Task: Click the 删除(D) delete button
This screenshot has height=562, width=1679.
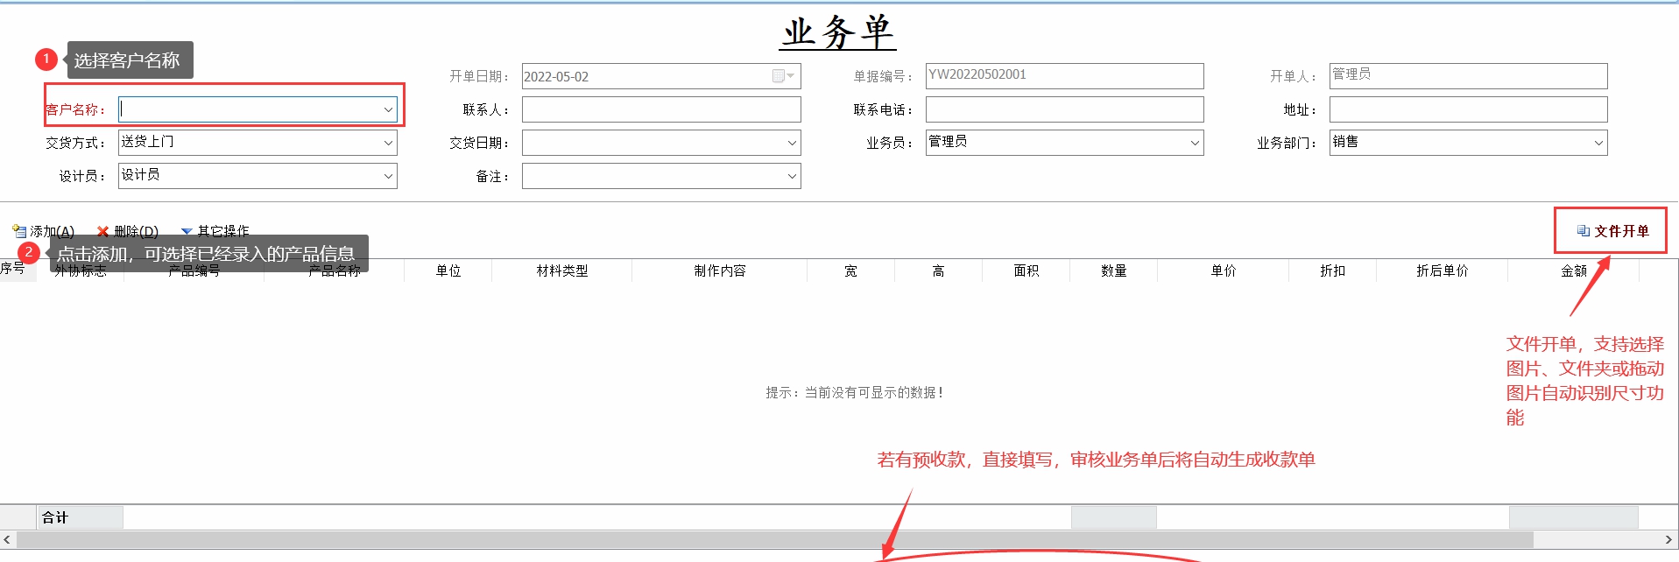Action: pyautogui.click(x=127, y=231)
